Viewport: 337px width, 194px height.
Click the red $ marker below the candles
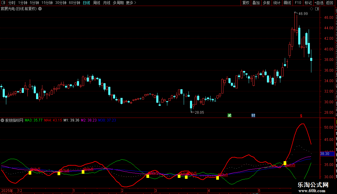click(x=301, y=116)
